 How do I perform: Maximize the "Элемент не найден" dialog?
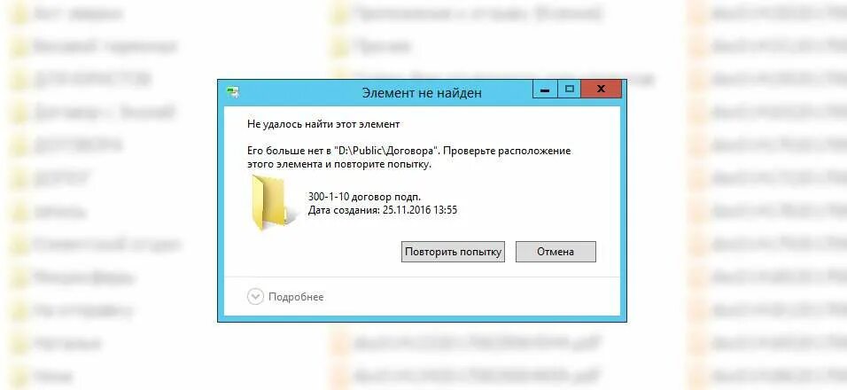569,90
